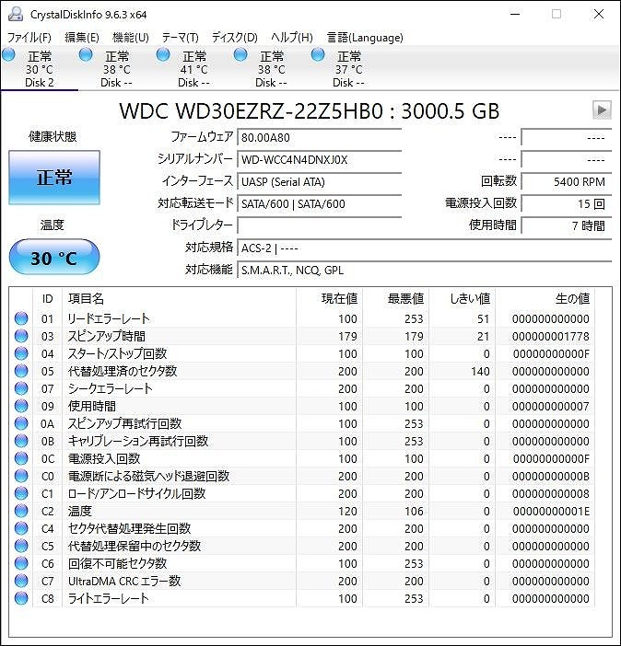Screen dimensions: 621x646
Task: Click the next disk arrow button
Action: 602,110
